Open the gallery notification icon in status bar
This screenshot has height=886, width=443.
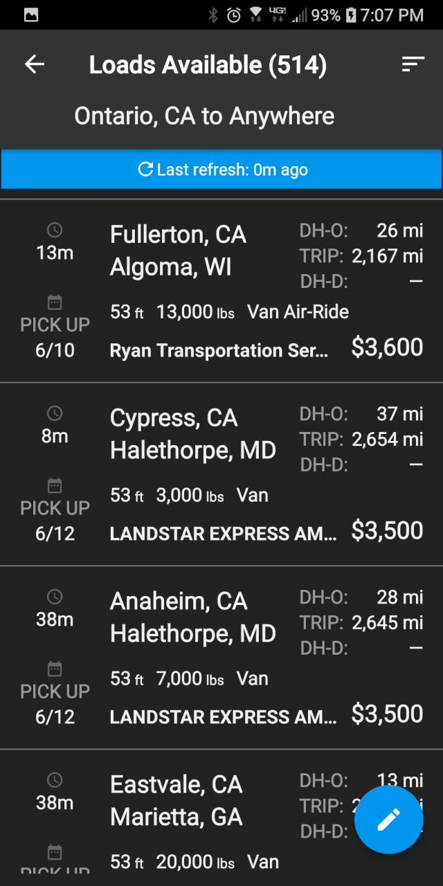pos(31,15)
